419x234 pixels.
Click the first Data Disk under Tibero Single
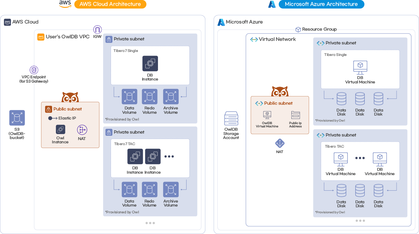[x=342, y=99]
